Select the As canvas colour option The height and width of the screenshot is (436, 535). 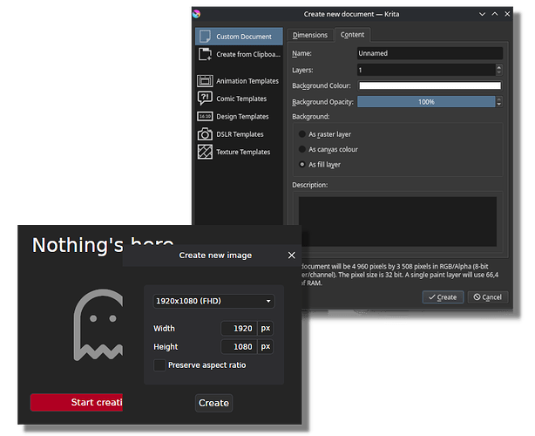pyautogui.click(x=302, y=149)
